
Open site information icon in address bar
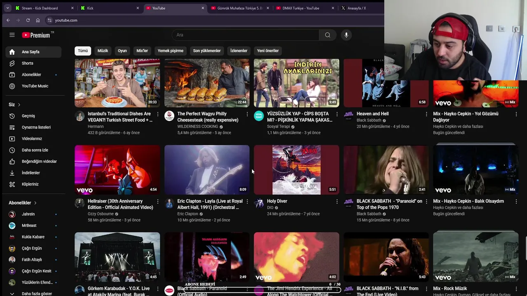tap(49, 20)
